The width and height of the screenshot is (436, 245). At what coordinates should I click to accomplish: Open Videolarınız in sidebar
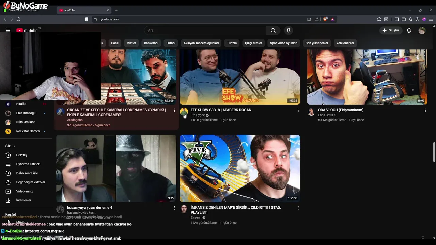26,191
